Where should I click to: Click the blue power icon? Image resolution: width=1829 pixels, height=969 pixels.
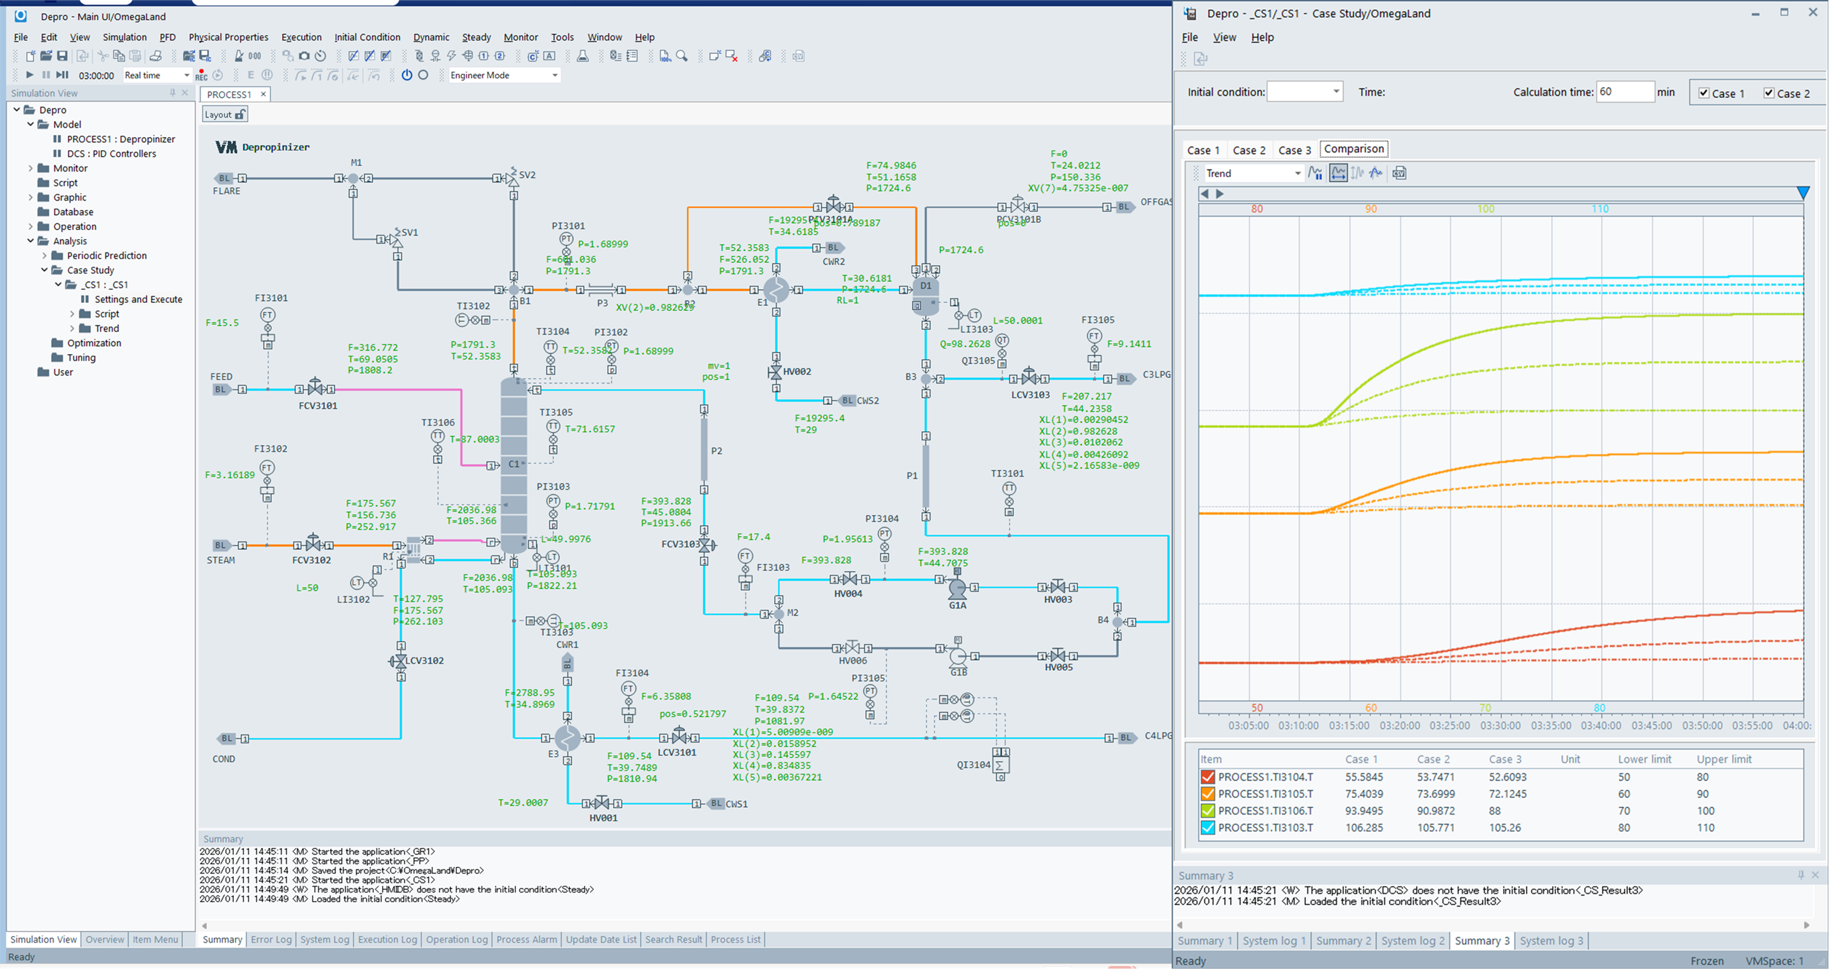point(407,75)
